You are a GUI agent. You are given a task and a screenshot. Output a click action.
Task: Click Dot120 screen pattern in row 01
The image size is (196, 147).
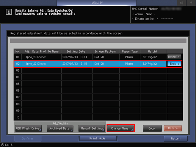click(x=99, y=57)
